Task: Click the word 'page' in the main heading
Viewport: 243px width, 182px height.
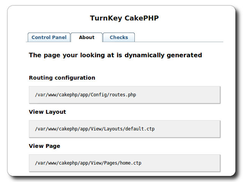Action: (51, 55)
